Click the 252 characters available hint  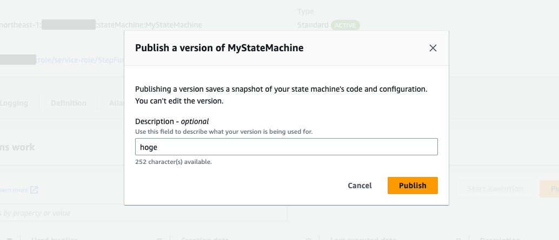pyautogui.click(x=173, y=162)
